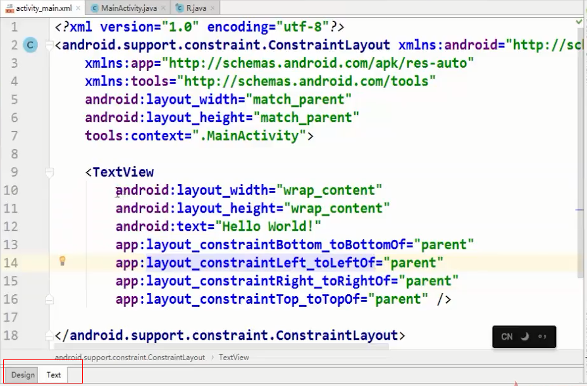Click the ConstraintLayout breadcrumb item
This screenshot has height=386, width=587.
click(x=130, y=358)
